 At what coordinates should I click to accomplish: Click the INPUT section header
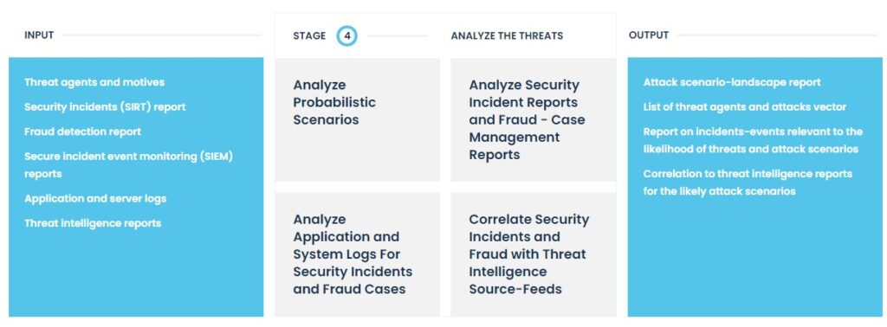[39, 35]
